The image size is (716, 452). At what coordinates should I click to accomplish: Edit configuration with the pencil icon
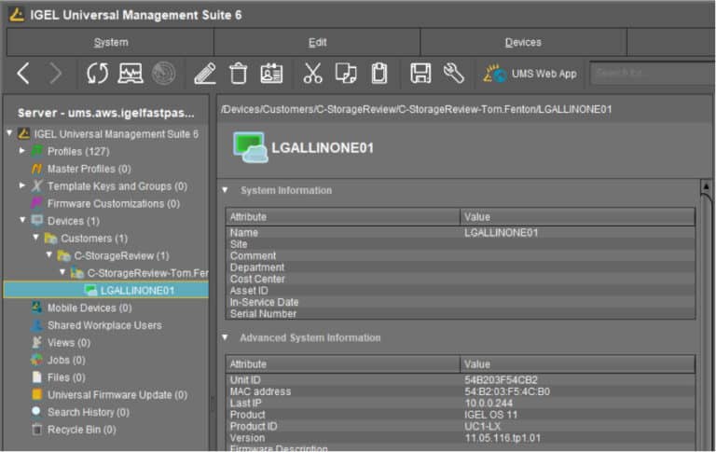(x=205, y=74)
